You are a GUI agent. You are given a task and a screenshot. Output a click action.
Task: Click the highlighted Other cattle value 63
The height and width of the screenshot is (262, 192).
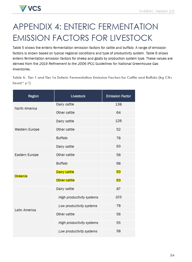[119, 180]
